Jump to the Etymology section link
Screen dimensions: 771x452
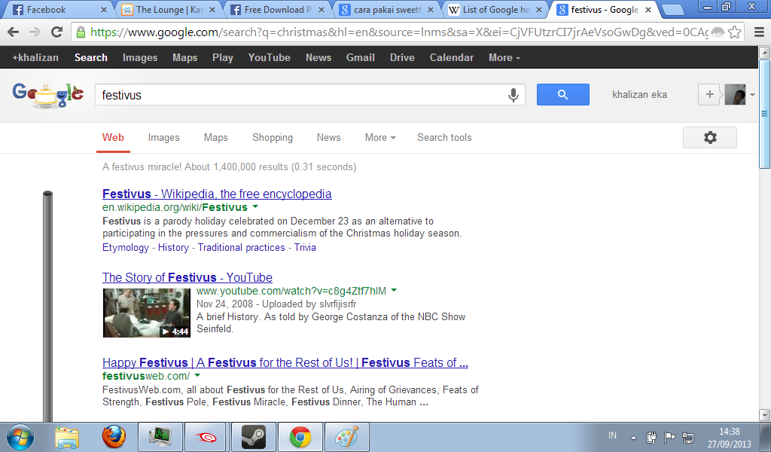click(x=126, y=247)
